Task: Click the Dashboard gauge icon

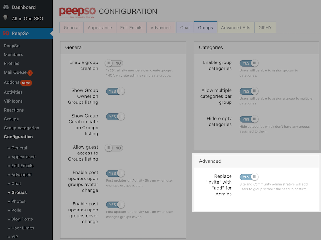Action: [x=6, y=7]
